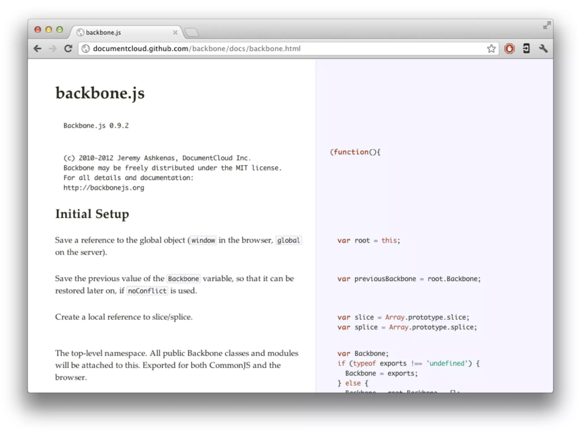Open the AdBlock stop-hand extension icon
Viewport: 581px width, 436px height.
[509, 49]
